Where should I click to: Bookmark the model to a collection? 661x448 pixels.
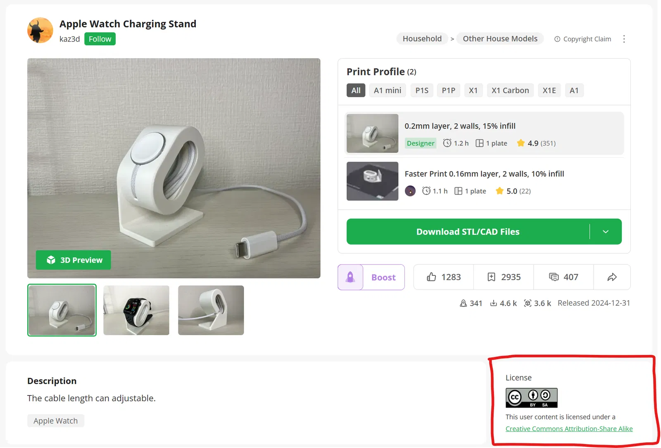pyautogui.click(x=491, y=277)
